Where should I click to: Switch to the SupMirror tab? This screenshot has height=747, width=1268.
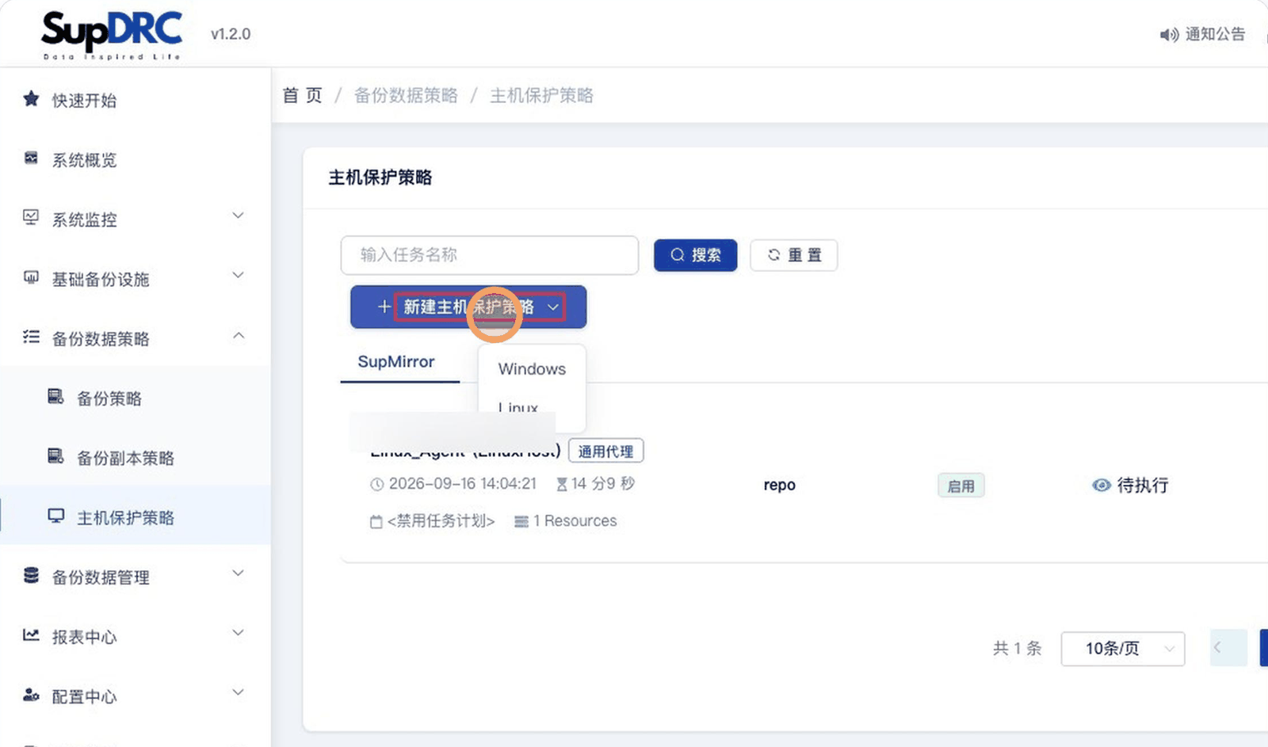(396, 362)
